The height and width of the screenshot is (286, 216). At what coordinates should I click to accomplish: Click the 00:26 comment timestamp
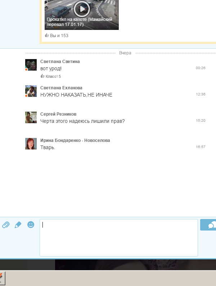click(x=201, y=68)
